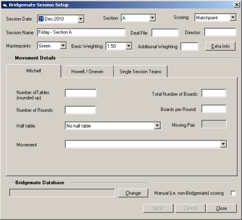Click the Number of Rounds field

[80, 110]
